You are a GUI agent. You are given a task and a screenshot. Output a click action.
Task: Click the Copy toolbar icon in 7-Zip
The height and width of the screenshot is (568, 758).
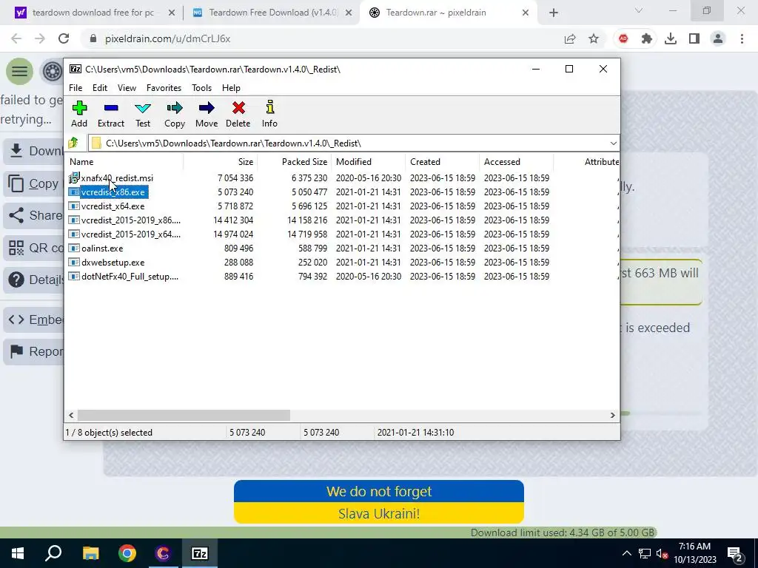click(175, 114)
